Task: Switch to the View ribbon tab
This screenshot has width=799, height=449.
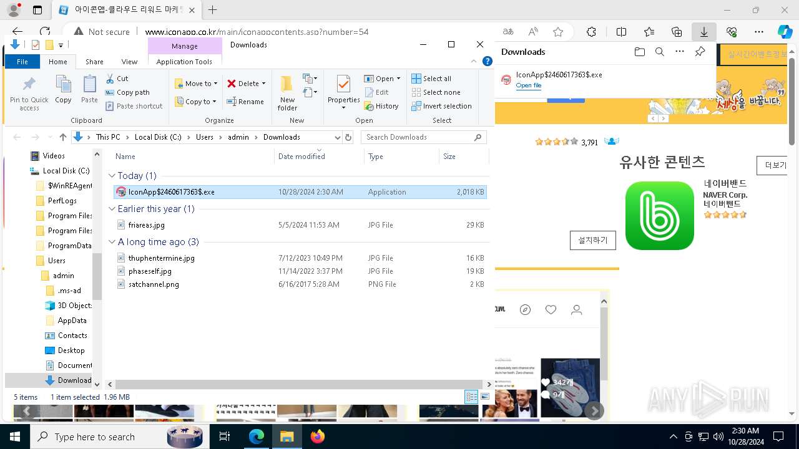Action: tap(129, 62)
